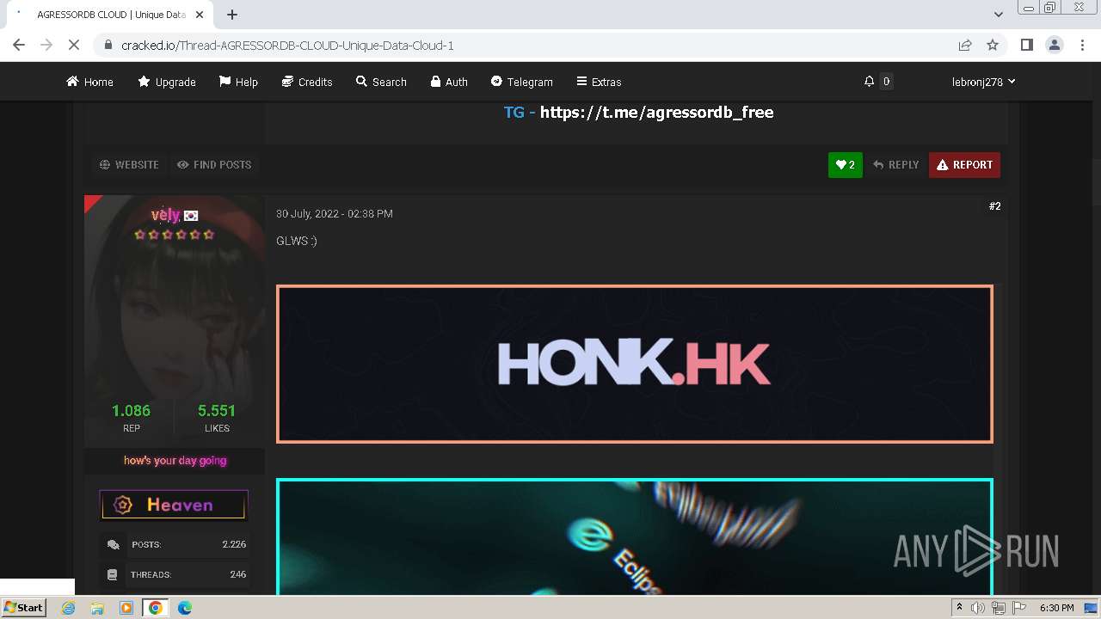Select the AGRESSORDB CLOUD browser tab
This screenshot has width=1101, height=619.
point(110,15)
